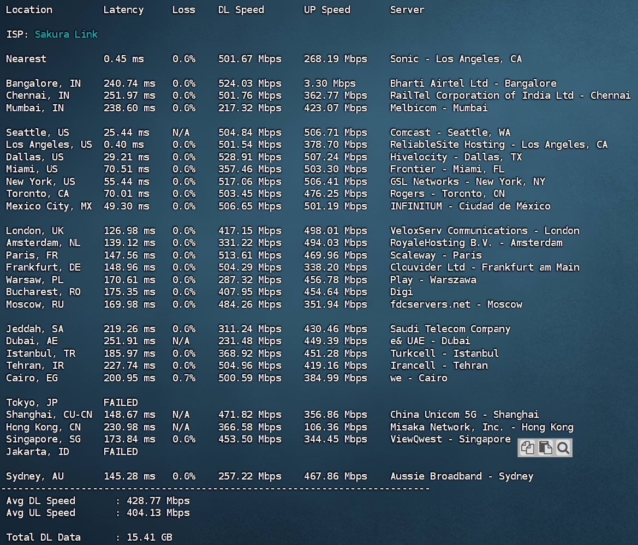The width and height of the screenshot is (638, 545).
Task: Click Dallas download speed '528.91 Mbps'
Action: pyautogui.click(x=249, y=157)
